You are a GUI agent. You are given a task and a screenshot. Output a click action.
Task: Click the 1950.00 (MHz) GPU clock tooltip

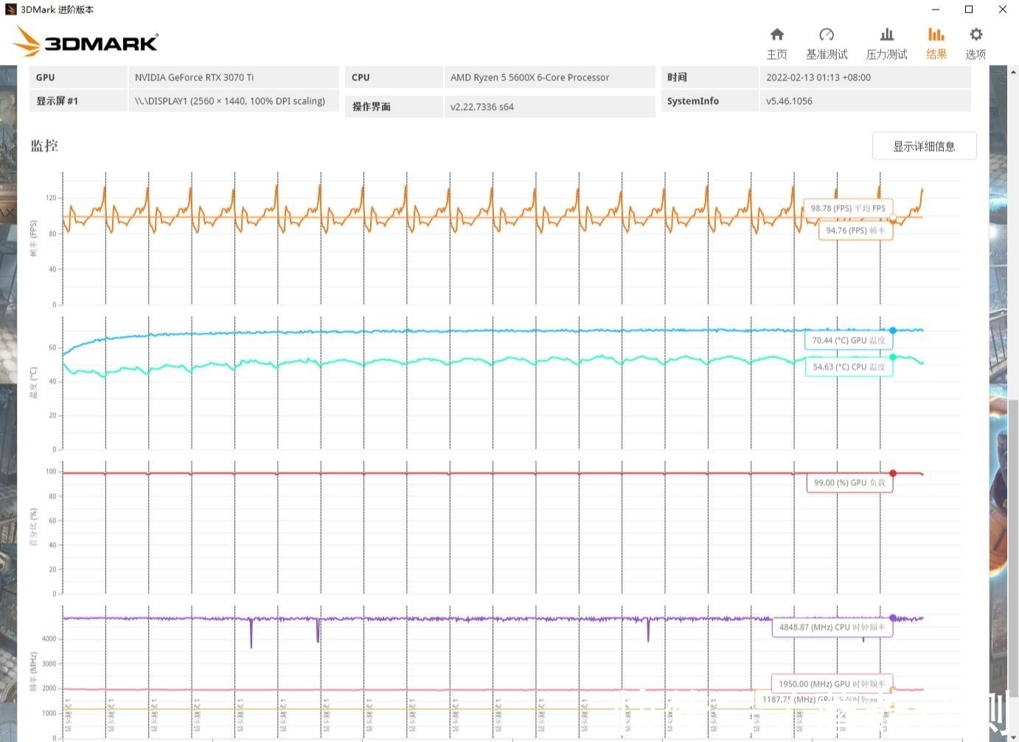click(832, 684)
